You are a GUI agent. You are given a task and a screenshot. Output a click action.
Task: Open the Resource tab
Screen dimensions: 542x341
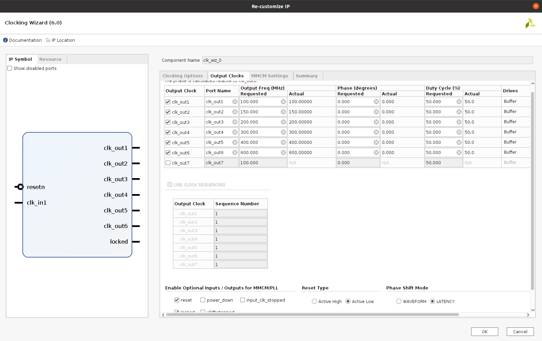click(51, 59)
